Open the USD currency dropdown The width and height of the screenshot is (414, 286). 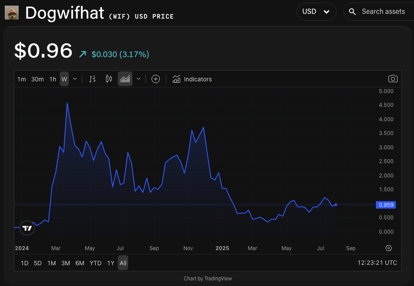click(x=316, y=12)
